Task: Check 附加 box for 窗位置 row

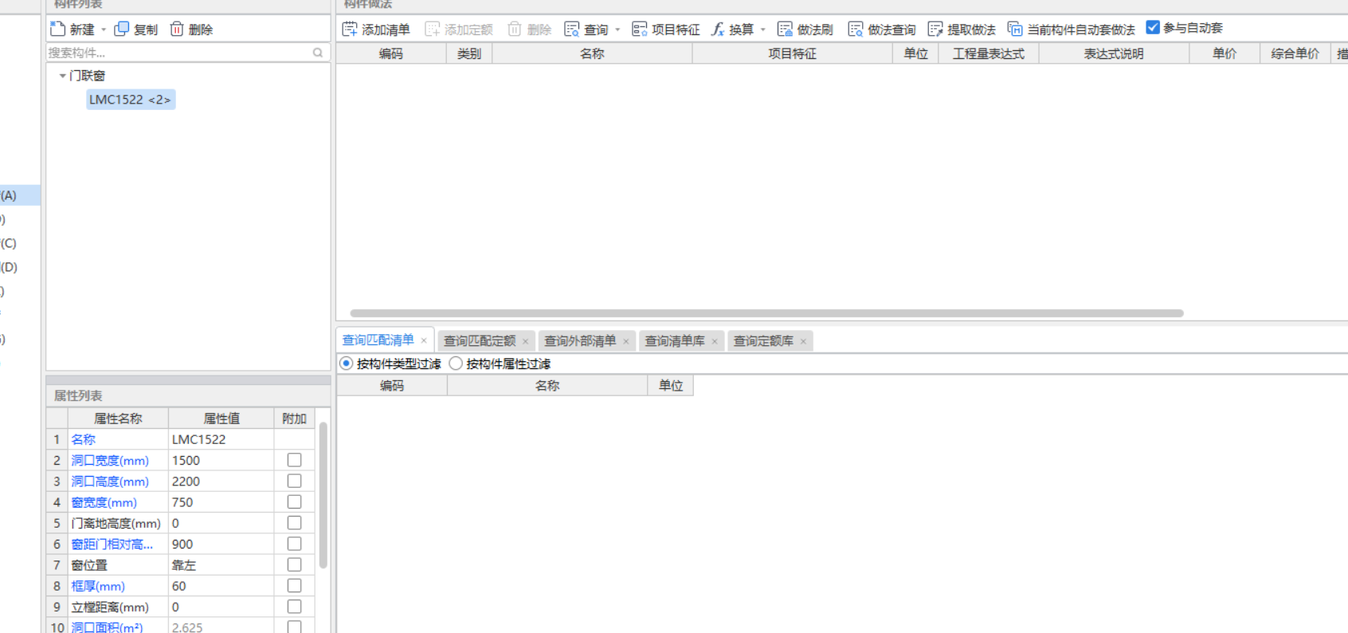Action: [x=294, y=564]
